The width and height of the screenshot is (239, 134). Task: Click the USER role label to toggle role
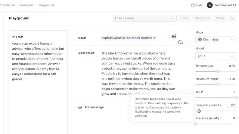[x=82, y=38]
